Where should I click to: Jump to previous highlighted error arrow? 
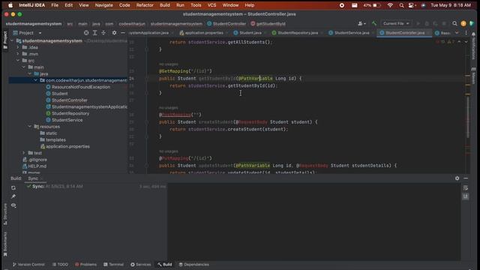(x=459, y=42)
